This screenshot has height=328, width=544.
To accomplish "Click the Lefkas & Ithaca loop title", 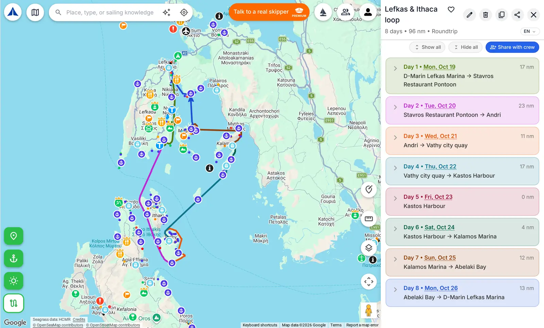I will click(411, 15).
